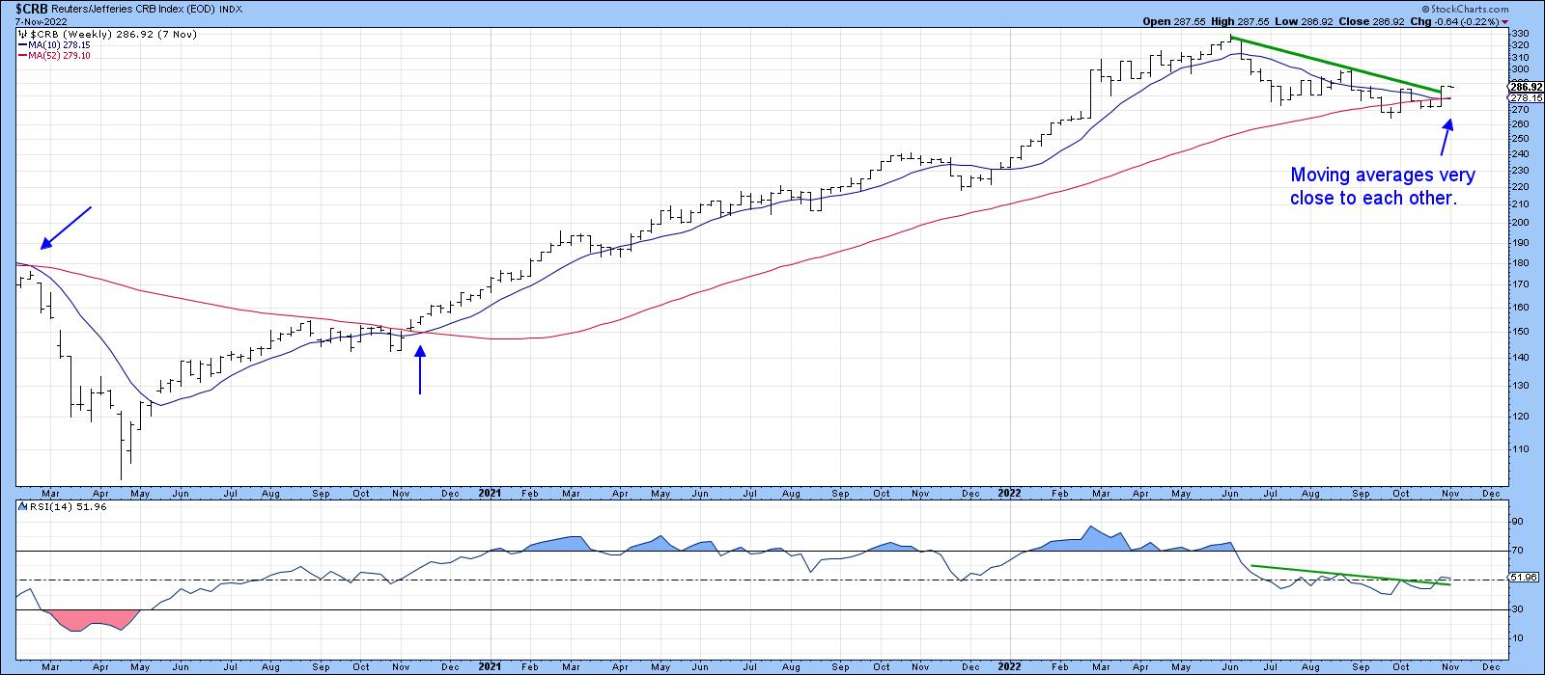Click the INDX exchange label
The width and height of the screenshot is (1545, 675).
coord(232,10)
